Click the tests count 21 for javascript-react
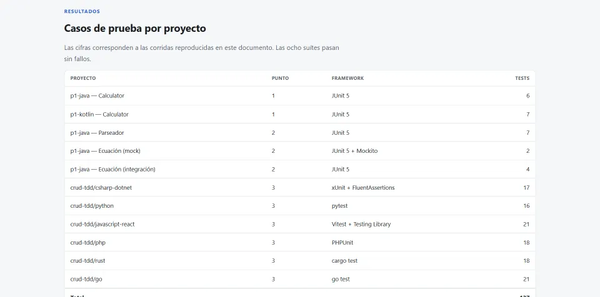 pyautogui.click(x=526, y=224)
